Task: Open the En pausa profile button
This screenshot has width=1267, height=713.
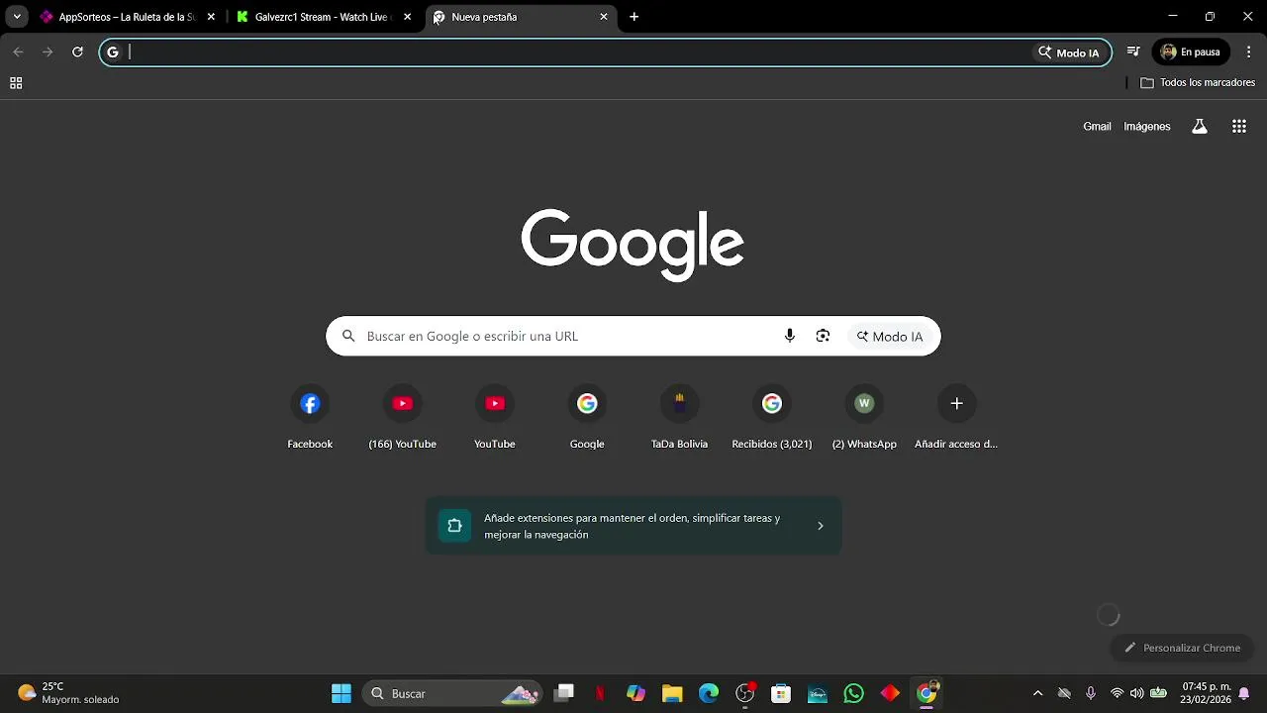Action: click(x=1191, y=52)
